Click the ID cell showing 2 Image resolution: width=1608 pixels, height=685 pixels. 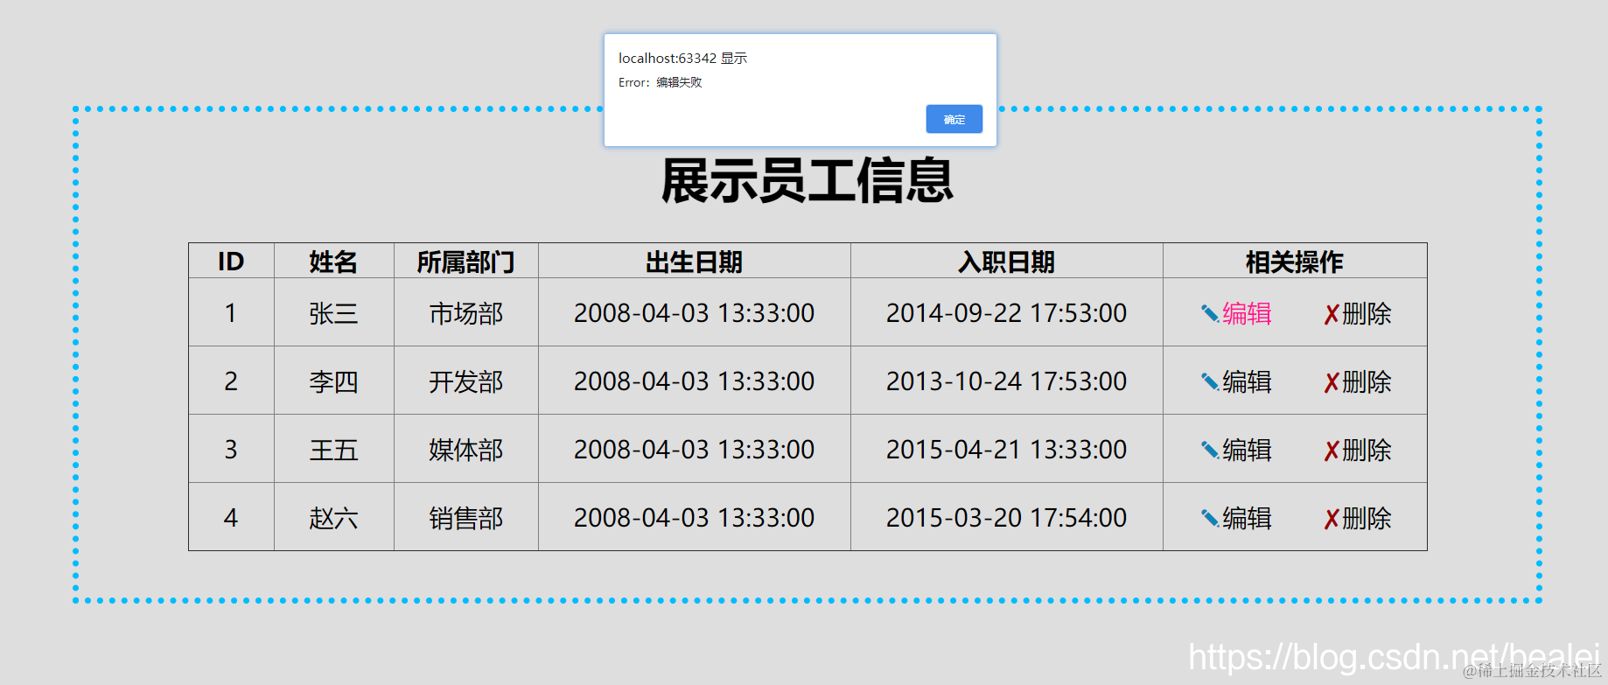pos(231,381)
